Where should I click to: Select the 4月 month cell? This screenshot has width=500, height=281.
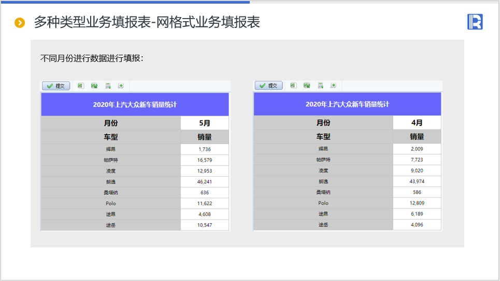coord(417,123)
